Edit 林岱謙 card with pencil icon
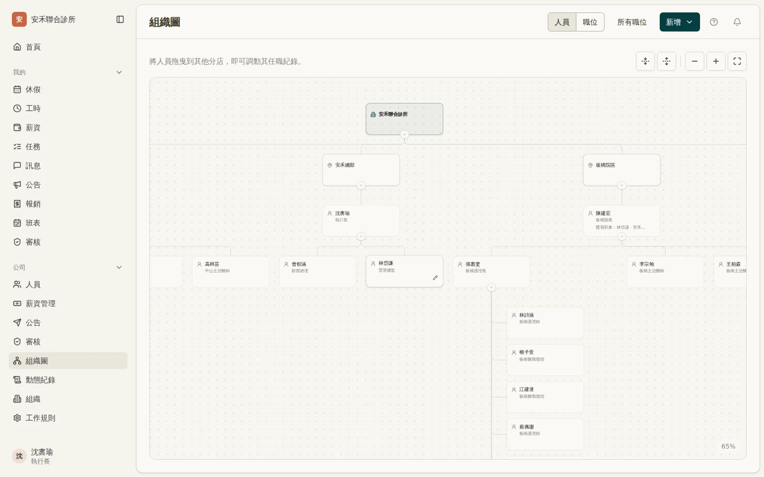This screenshot has width=764, height=477. click(435, 278)
